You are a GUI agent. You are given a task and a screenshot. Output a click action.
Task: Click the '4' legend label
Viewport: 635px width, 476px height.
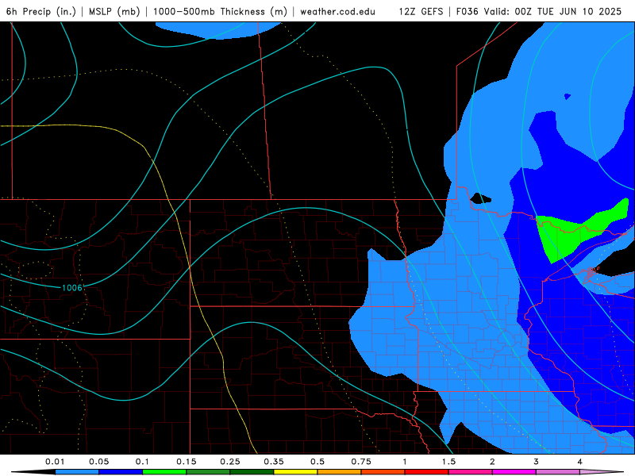(579, 462)
